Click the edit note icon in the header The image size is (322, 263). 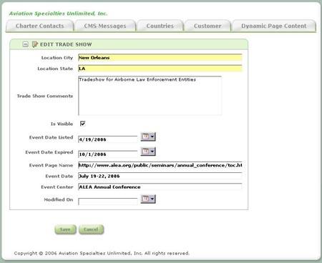coord(35,44)
